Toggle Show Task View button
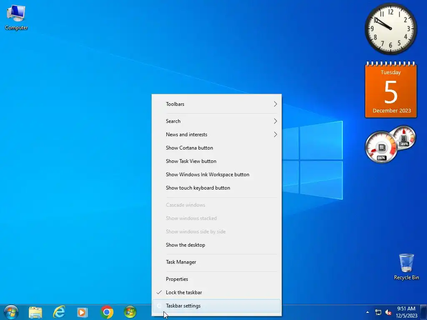Screen dimensions: 427x320 [x=217, y=161]
